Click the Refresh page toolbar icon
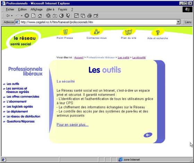The height and width of the screenshot is (163, 194). (x=33, y=16)
